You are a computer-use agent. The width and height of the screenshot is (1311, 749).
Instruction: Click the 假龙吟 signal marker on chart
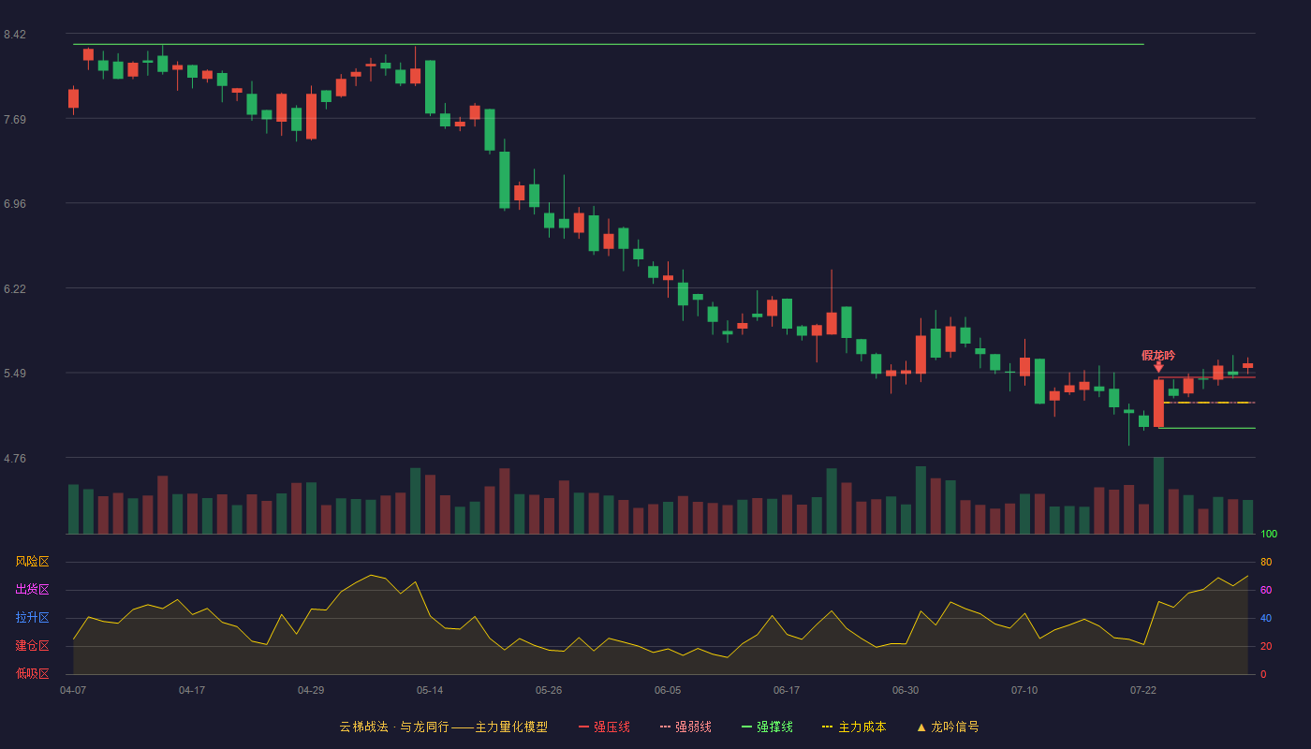1158,360
